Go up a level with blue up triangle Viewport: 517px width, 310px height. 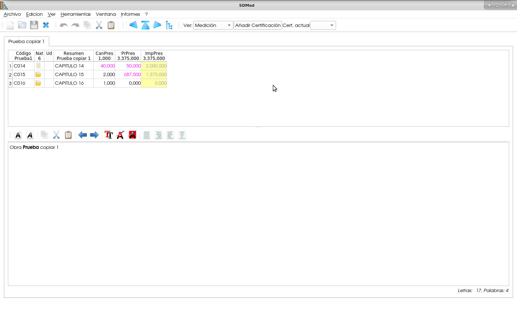pyautogui.click(x=145, y=25)
